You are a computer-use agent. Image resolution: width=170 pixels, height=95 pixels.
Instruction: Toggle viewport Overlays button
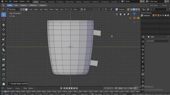click(x=117, y=9)
